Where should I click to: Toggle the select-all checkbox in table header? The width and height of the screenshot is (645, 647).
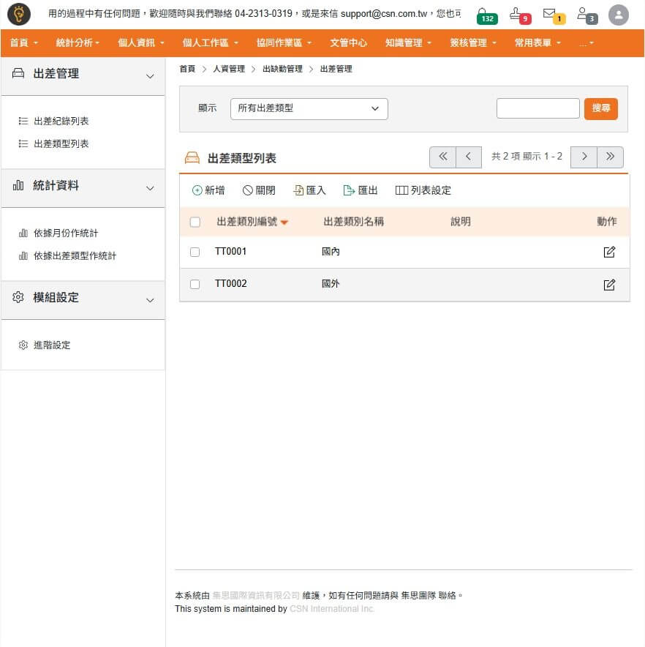pos(195,222)
